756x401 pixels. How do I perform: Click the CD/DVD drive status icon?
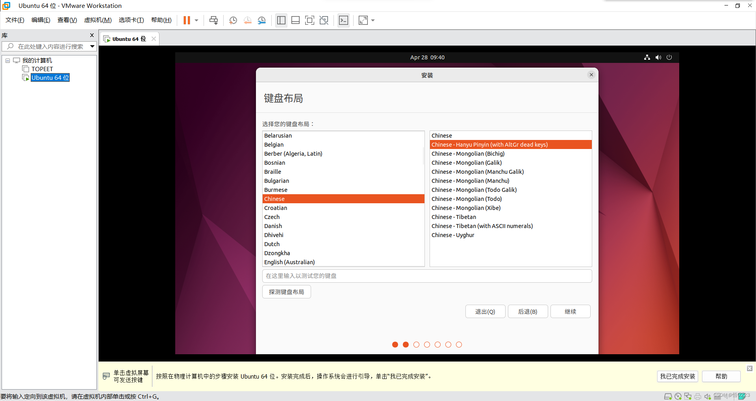pyautogui.click(x=678, y=396)
